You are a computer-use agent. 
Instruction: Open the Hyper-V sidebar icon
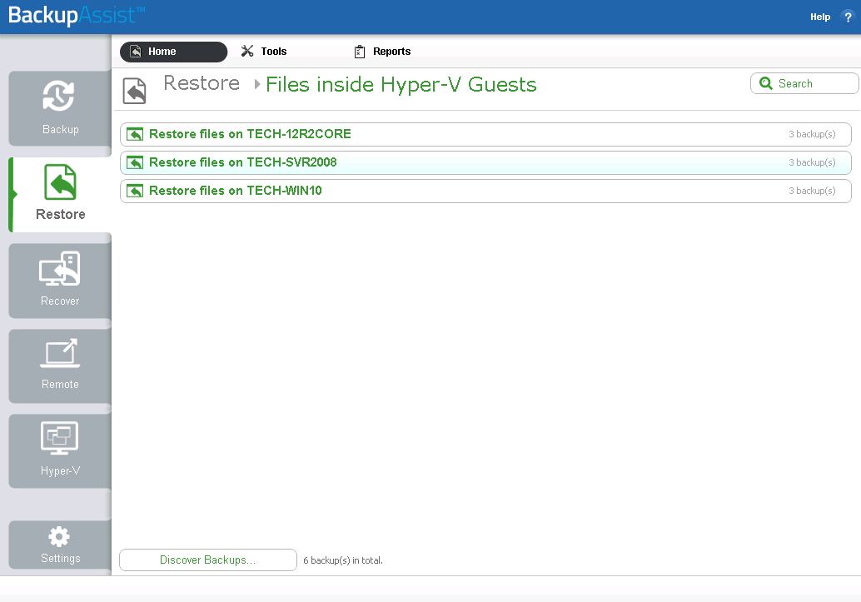coord(60,438)
